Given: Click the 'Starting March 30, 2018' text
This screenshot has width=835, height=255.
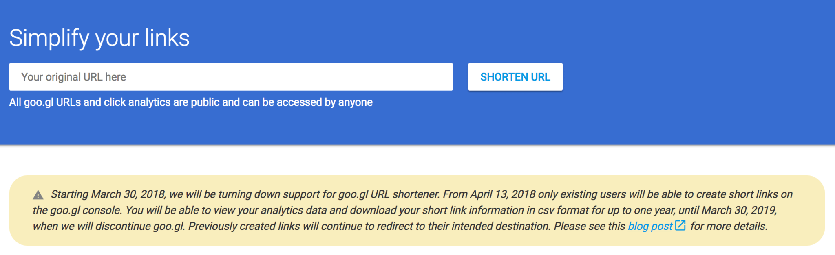Looking at the screenshot, I should (108, 194).
